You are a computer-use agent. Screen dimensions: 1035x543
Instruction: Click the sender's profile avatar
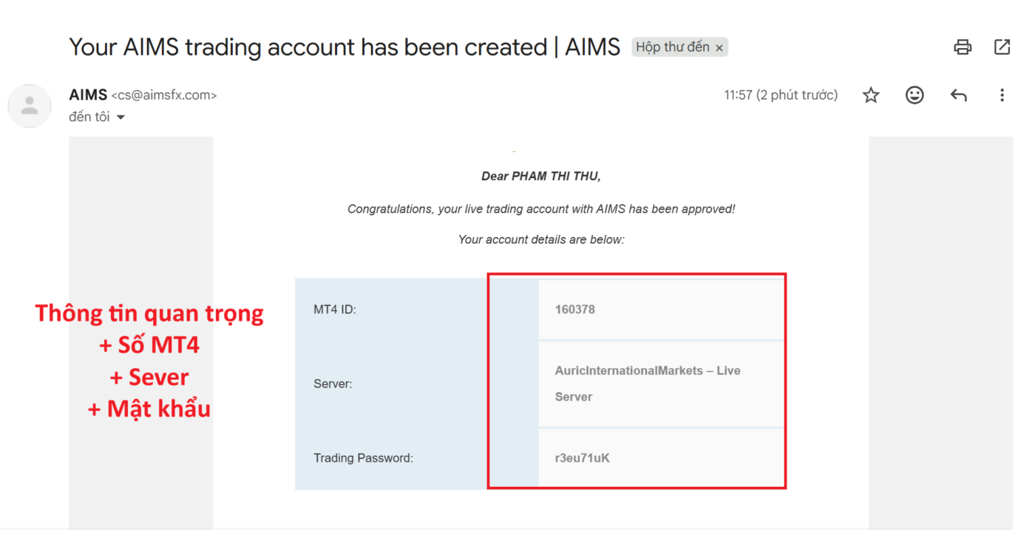(x=30, y=106)
